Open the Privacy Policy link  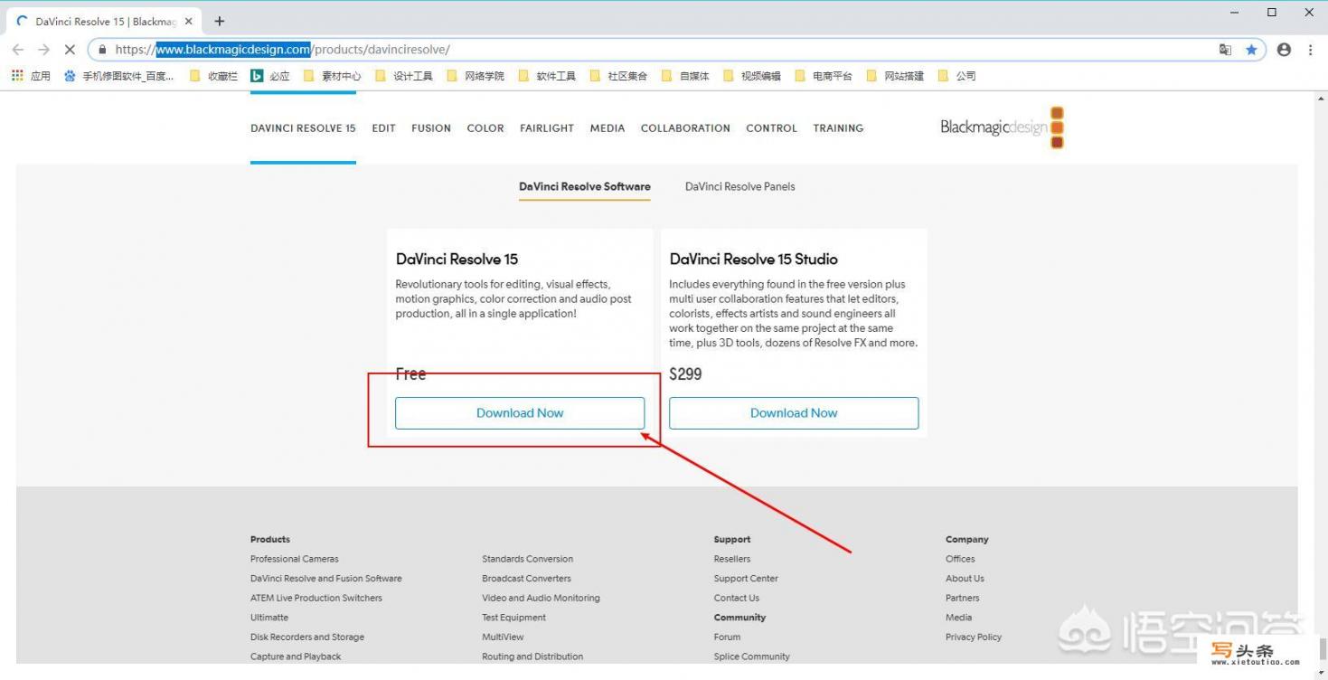[x=974, y=637]
